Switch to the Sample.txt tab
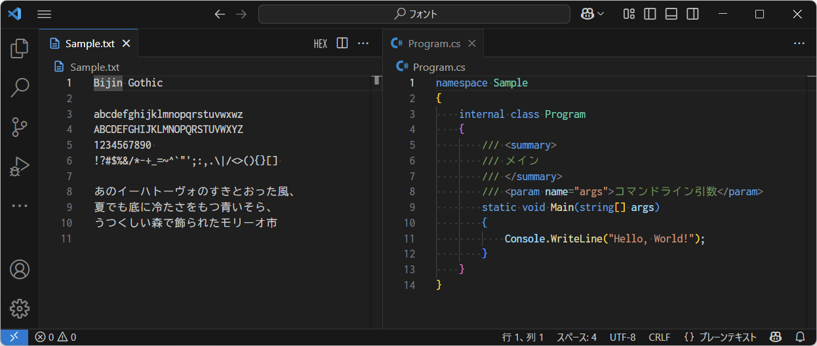The image size is (817, 346). click(90, 44)
